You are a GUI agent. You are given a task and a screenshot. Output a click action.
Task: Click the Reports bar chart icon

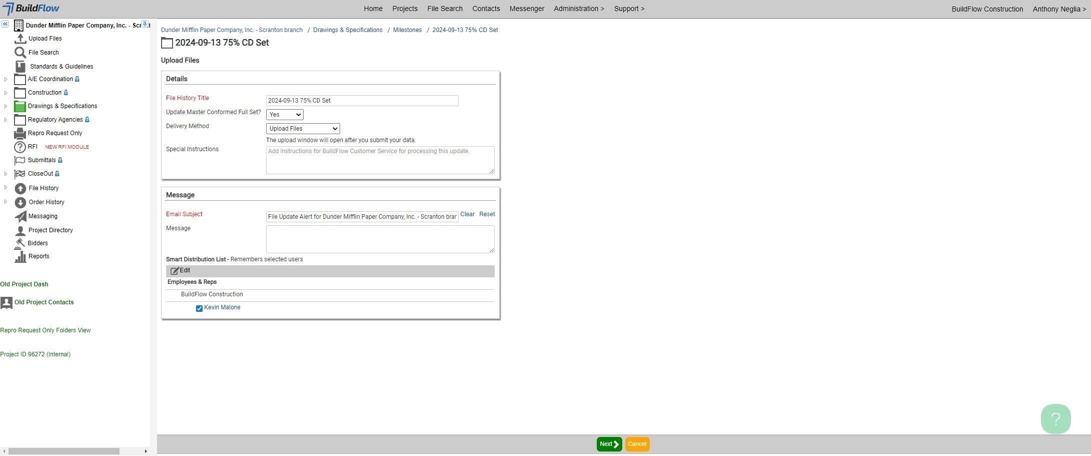click(21, 256)
